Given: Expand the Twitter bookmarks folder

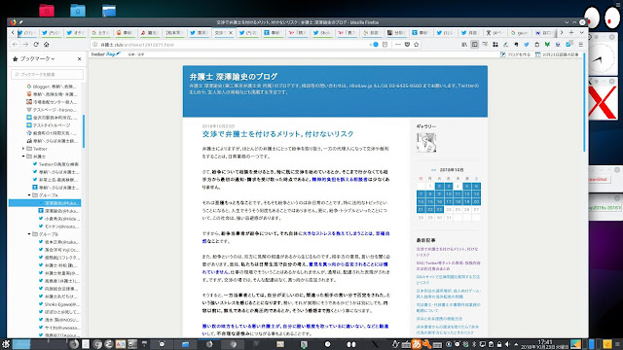Looking at the screenshot, I should click(23, 149).
